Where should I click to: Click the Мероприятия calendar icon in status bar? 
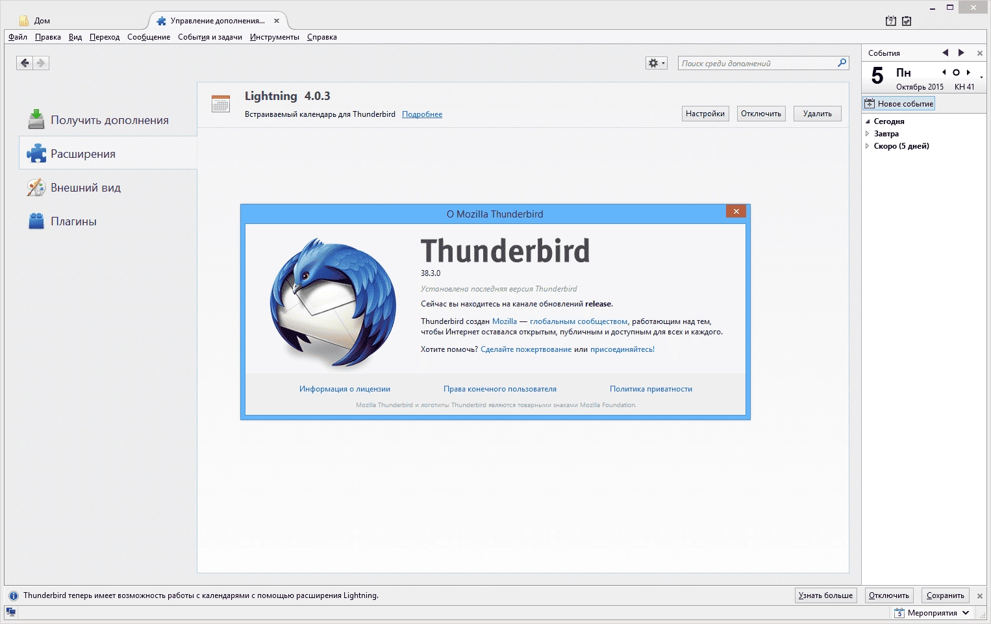coord(899,613)
